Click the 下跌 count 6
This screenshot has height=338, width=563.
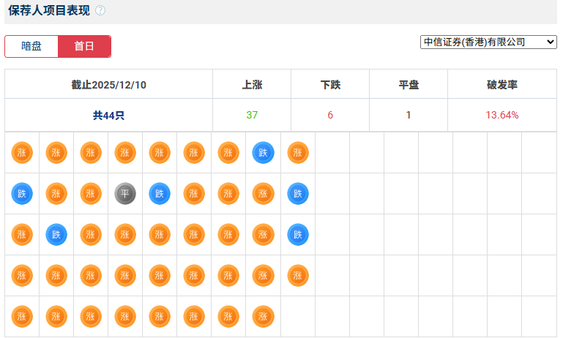point(330,115)
